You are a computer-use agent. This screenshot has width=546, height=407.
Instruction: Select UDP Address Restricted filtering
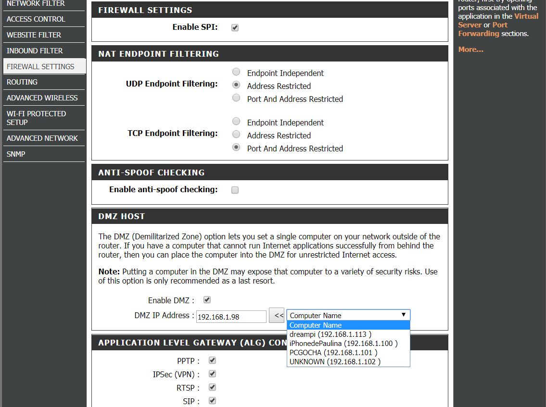click(236, 85)
